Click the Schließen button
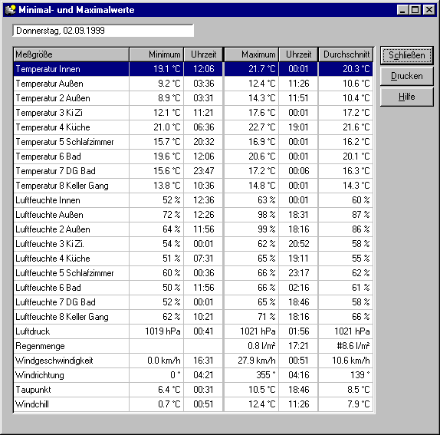 (406, 55)
